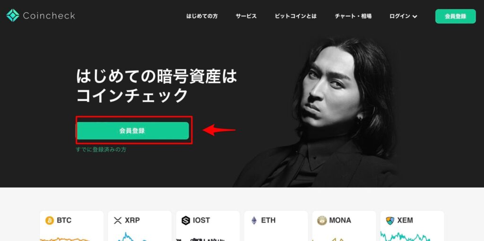Click the header 会員登録 button
The image size is (484, 241).
click(455, 17)
